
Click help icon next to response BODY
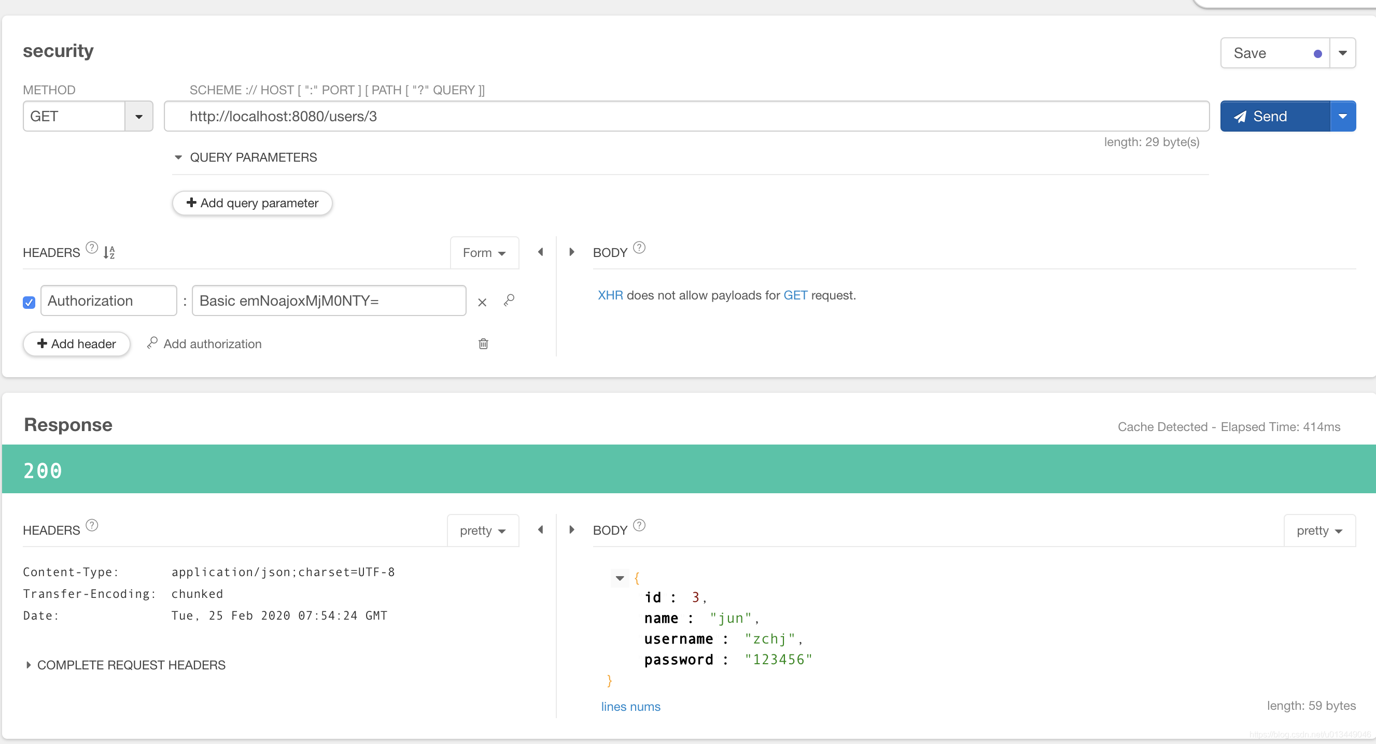click(639, 525)
